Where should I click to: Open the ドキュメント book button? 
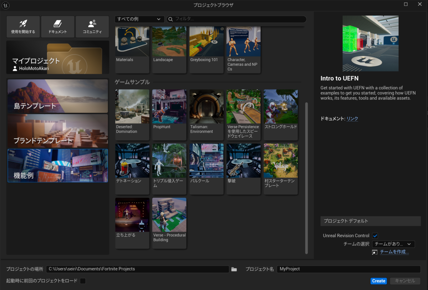pos(58,26)
